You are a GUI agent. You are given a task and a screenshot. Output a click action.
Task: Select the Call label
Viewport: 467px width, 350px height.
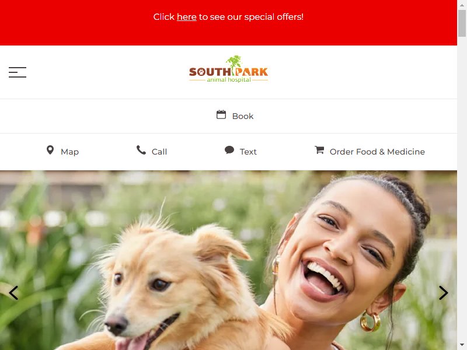point(159,152)
